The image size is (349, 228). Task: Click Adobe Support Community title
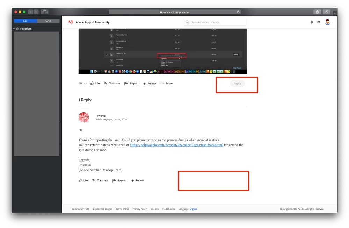coord(93,22)
